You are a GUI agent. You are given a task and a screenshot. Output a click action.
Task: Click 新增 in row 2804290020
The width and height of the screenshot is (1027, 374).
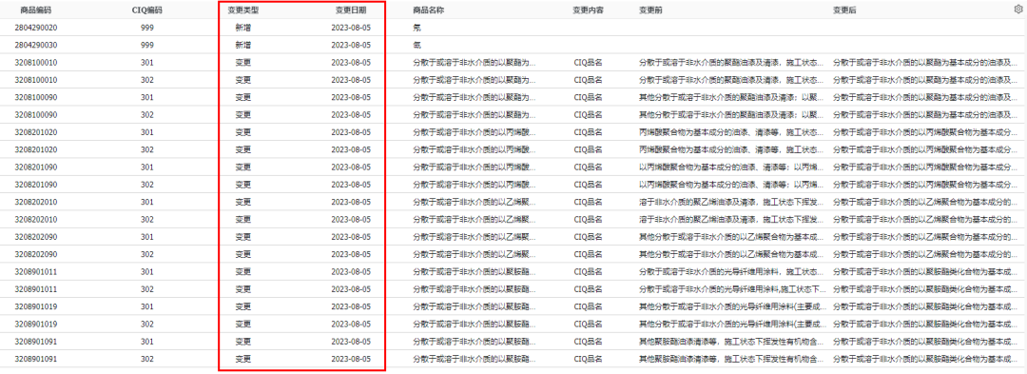(x=243, y=29)
